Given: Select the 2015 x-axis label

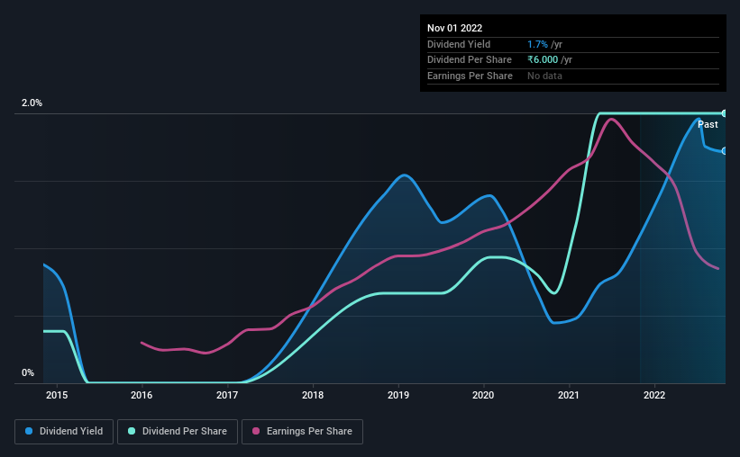Looking at the screenshot, I should point(57,395).
